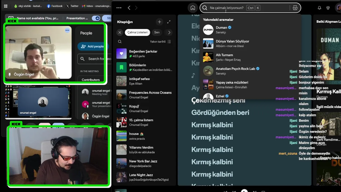Open Yapay zeka müzikleri playlist result
This screenshot has width=341, height=192.
click(250, 85)
